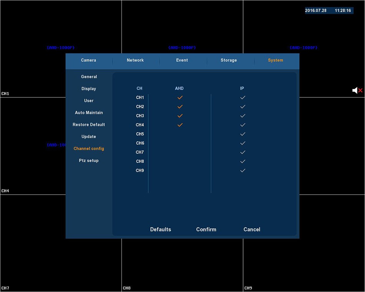Enable AHD for channel CH6
The width and height of the screenshot is (365, 292).
click(x=179, y=143)
